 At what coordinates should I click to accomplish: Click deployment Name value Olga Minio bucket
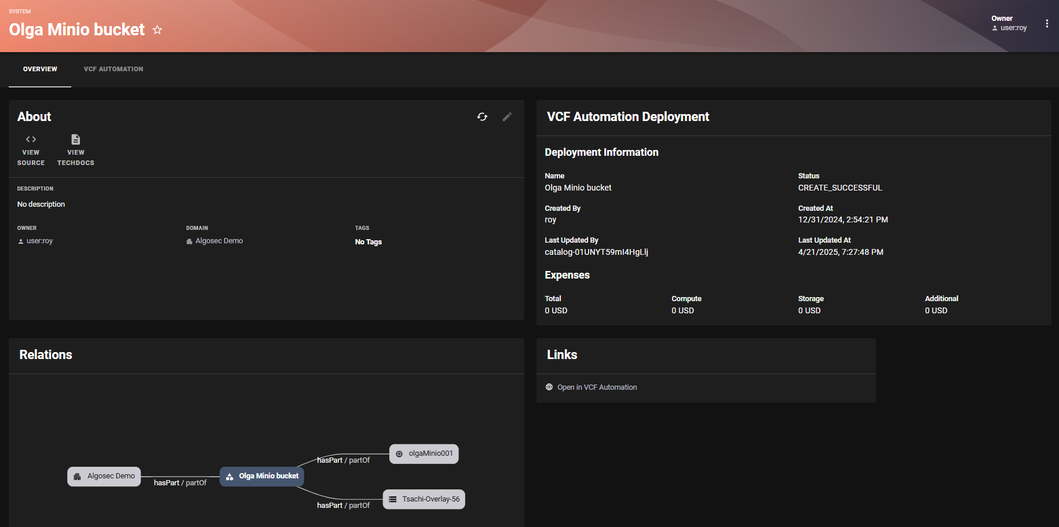[578, 188]
